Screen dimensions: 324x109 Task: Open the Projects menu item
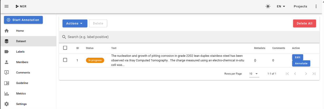pyautogui.click(x=300, y=6)
